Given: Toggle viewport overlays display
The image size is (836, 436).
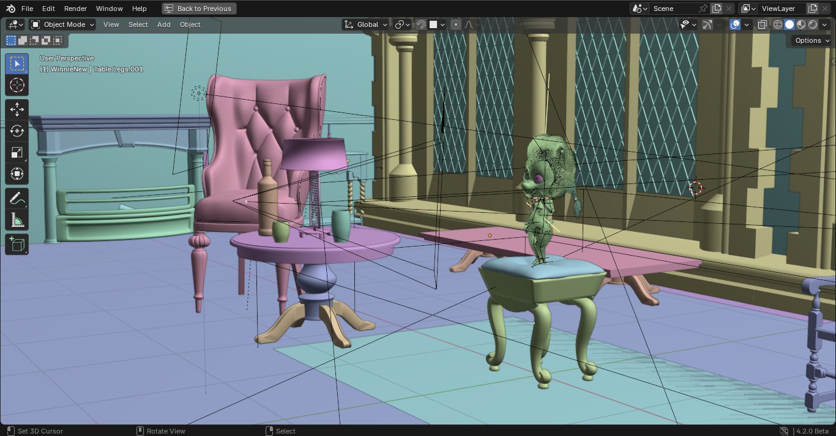Looking at the screenshot, I should pos(735,24).
